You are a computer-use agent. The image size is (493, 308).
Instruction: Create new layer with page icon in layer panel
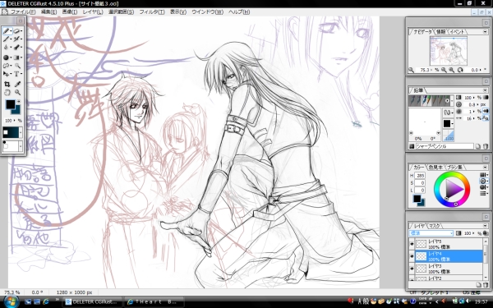click(478, 285)
